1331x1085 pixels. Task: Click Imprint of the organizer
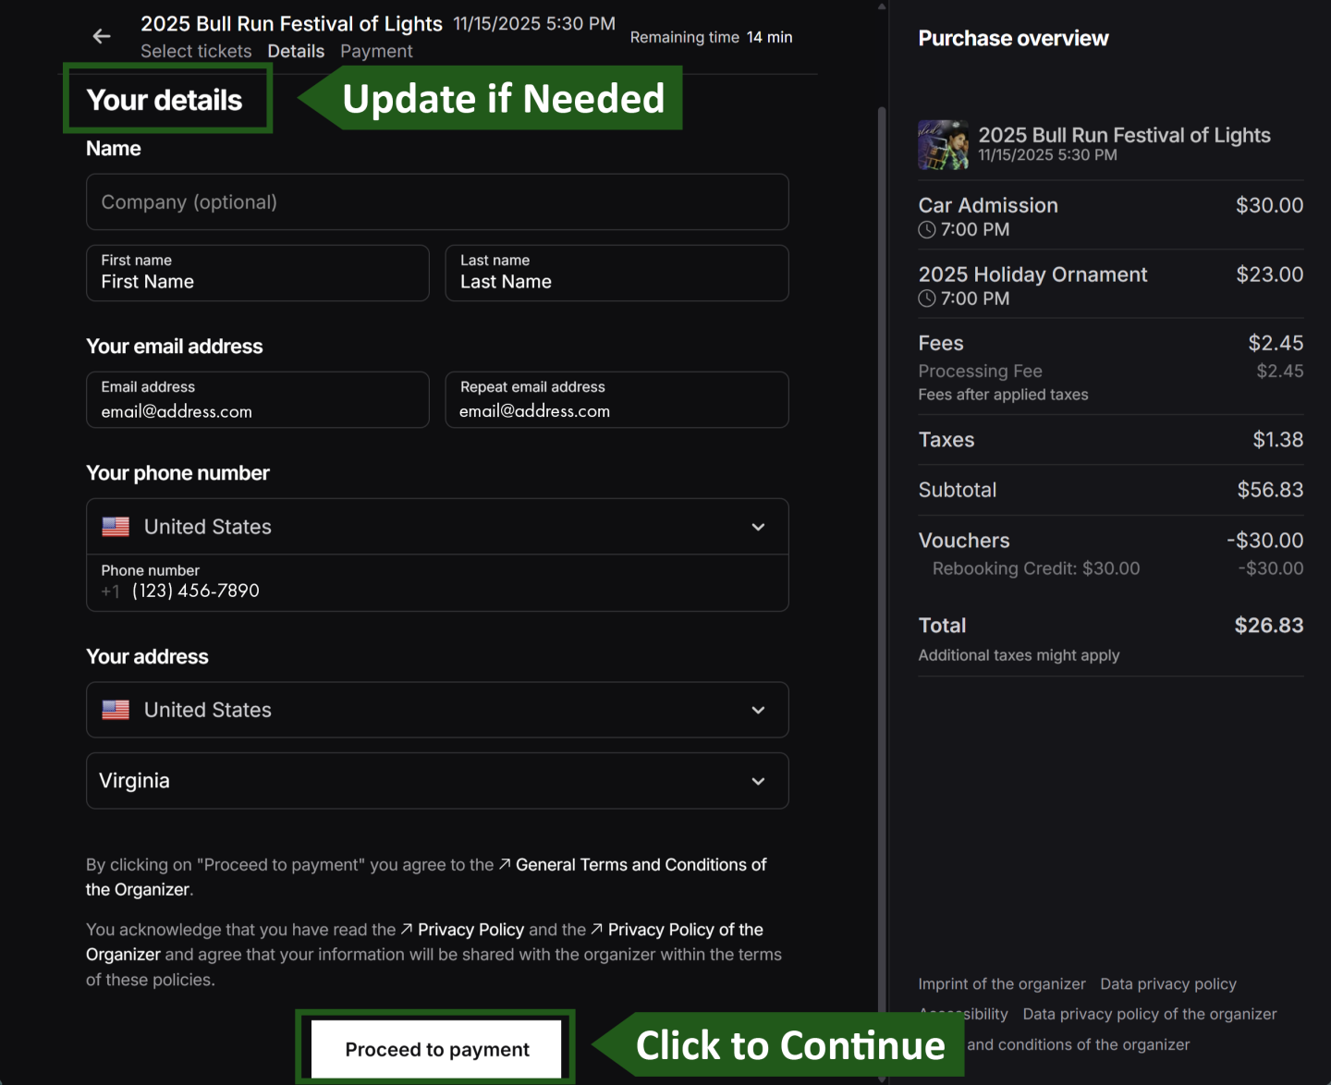[x=1001, y=983]
